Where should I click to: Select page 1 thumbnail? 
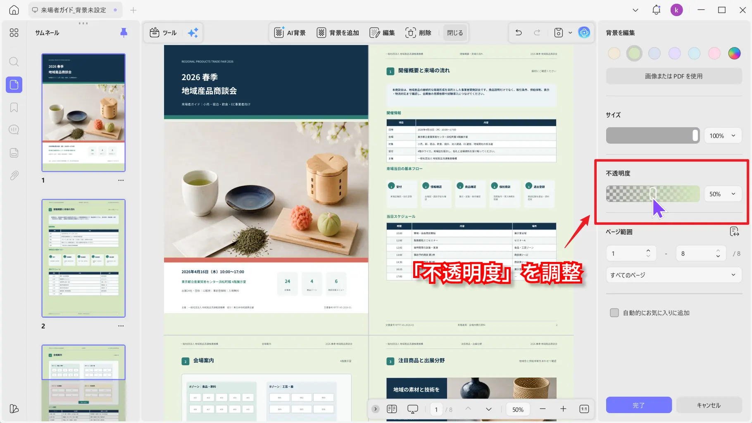pos(83,112)
